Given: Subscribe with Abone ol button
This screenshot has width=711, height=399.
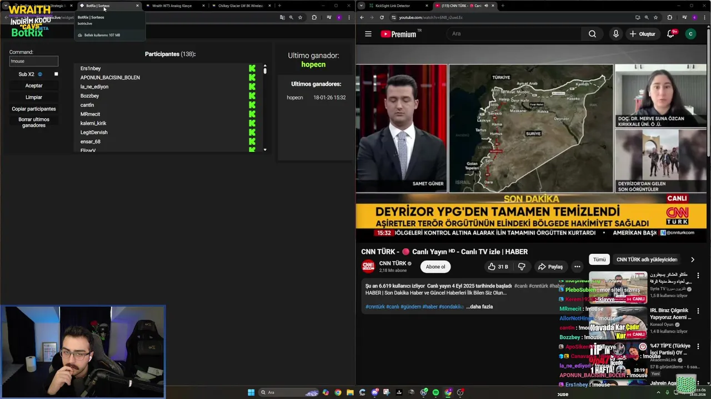Looking at the screenshot, I should pos(435,267).
